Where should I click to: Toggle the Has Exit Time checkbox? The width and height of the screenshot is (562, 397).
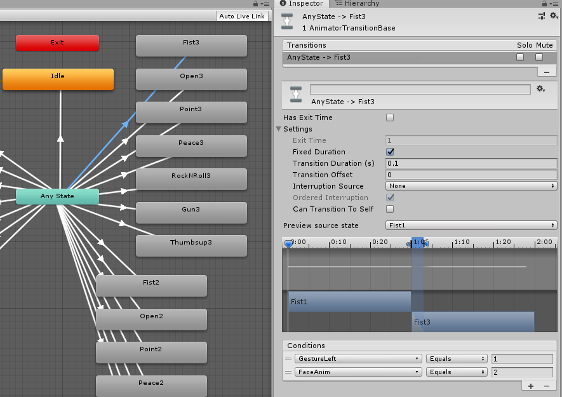click(x=390, y=118)
